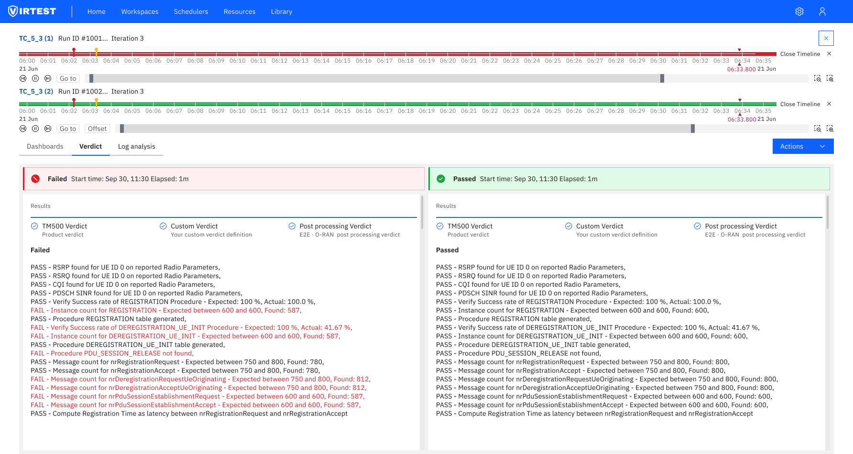Skip to timeline start on TC_5_3 (1)
Screen dimensions: 853x454
23,78
